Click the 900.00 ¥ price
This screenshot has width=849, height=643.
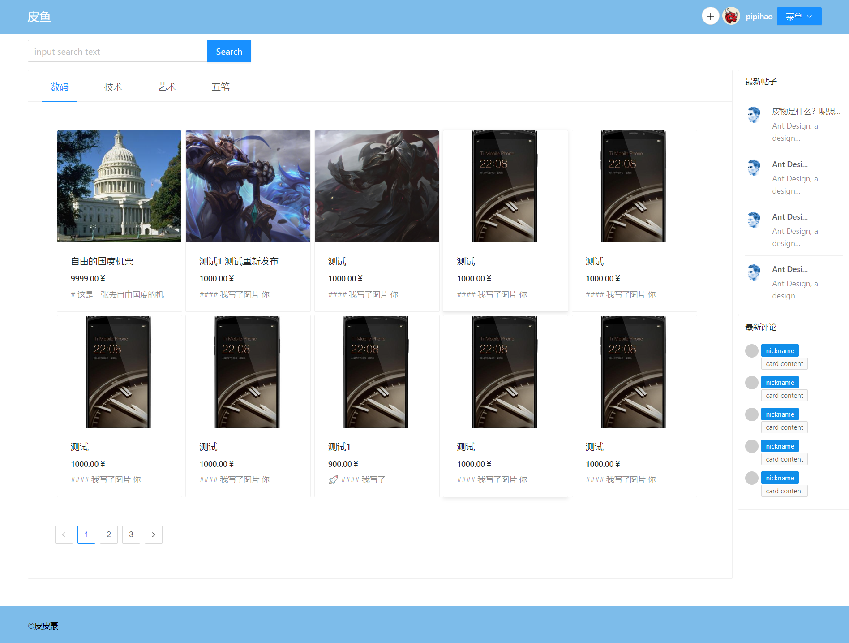coord(343,464)
